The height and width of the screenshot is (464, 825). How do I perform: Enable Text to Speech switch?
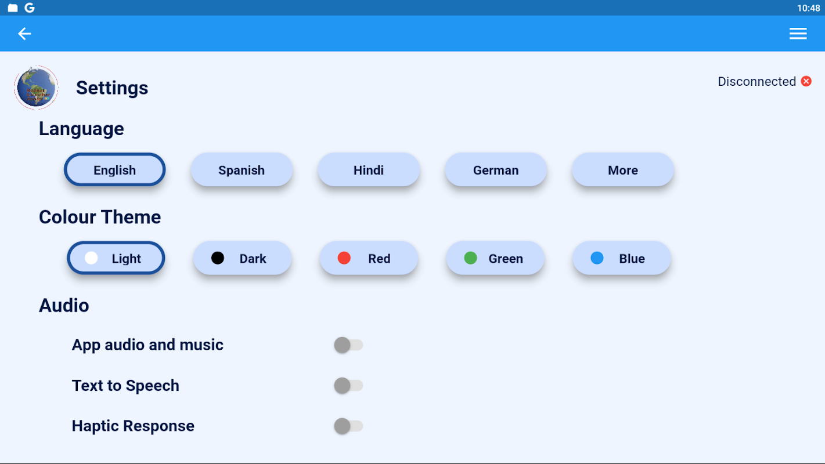[x=348, y=386]
